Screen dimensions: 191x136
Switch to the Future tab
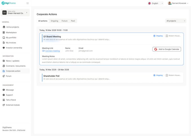[64, 21]
